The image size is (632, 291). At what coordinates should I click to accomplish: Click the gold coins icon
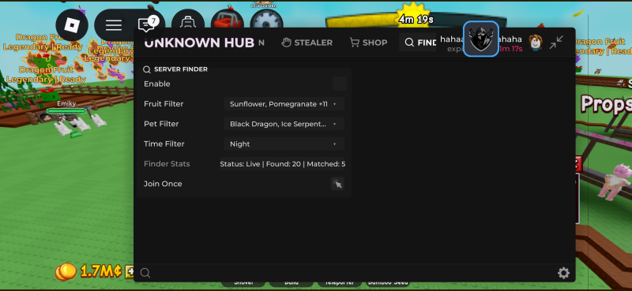coord(66,271)
